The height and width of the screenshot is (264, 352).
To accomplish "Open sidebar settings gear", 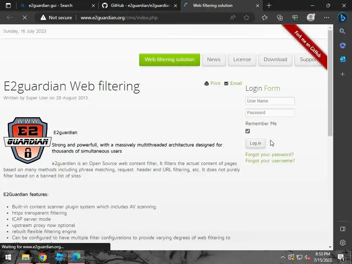I will point(343,243).
